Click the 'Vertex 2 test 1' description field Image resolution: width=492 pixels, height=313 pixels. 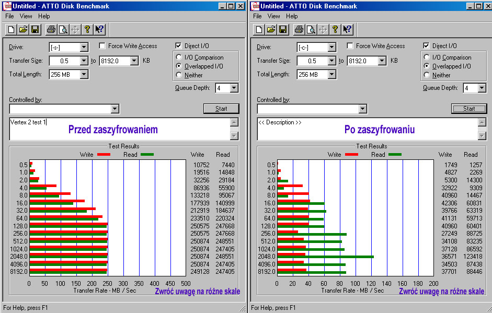pos(120,129)
